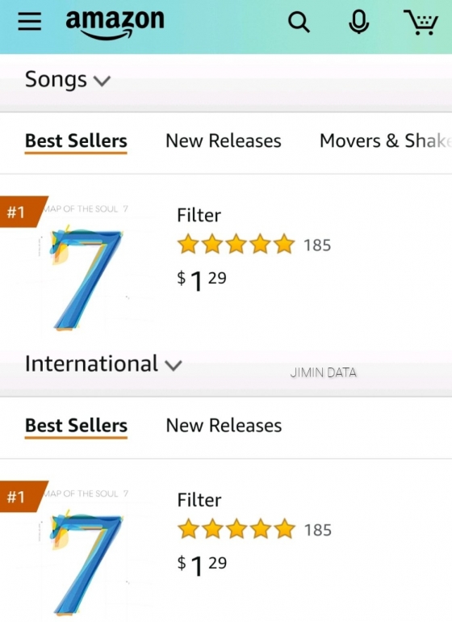Viewport: 452px width, 622px height.
Task: Switch to New Releases tab under Songs
Action: [224, 141]
